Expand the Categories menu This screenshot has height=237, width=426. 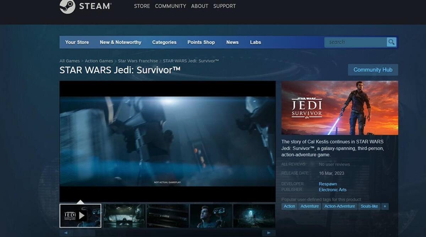tap(164, 42)
